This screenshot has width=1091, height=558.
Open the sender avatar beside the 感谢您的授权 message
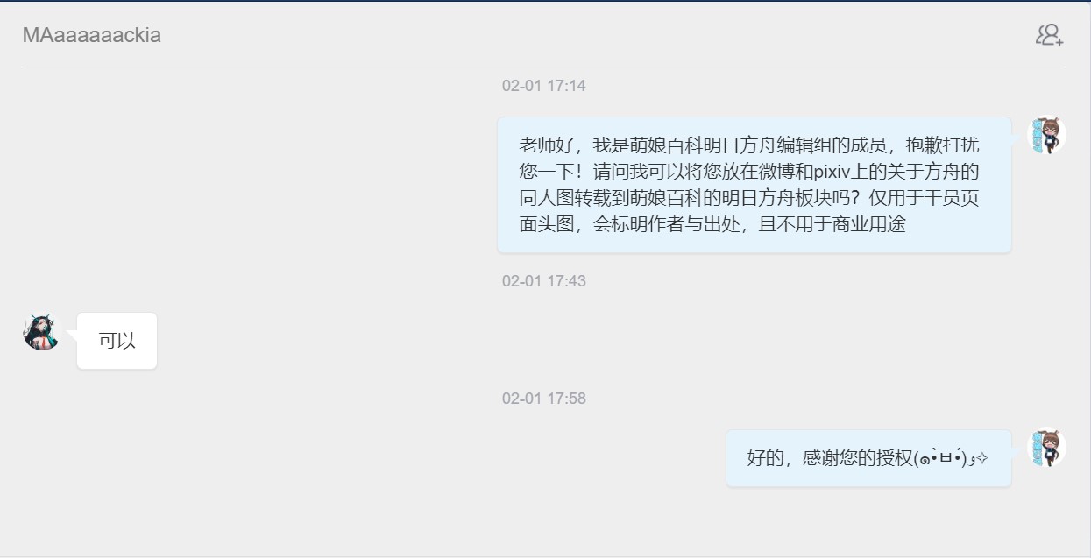tap(1046, 448)
